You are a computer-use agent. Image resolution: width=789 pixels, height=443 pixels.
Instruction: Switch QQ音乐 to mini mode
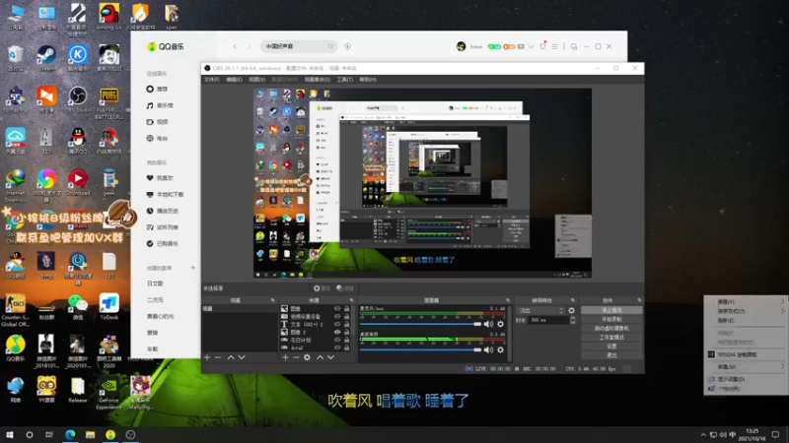574,46
